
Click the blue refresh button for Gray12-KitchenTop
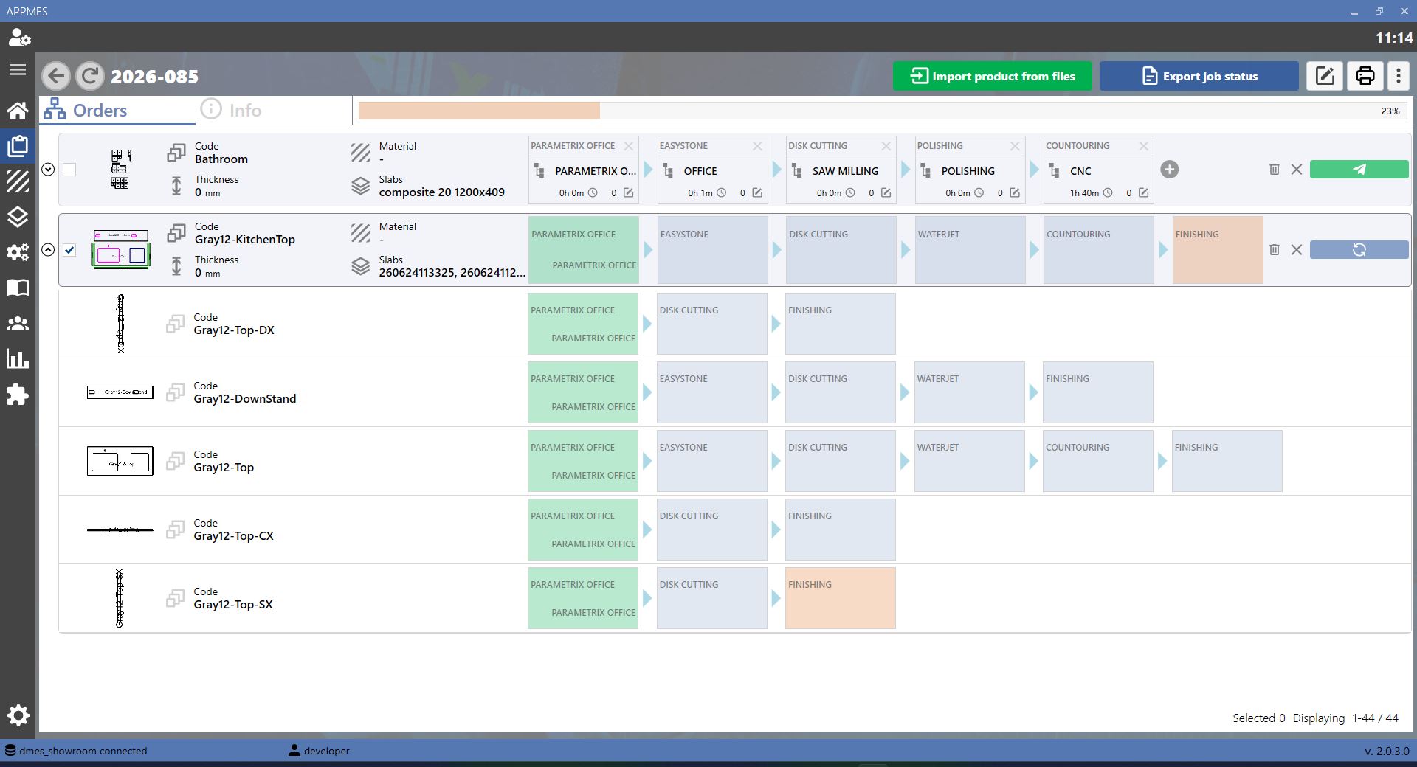coord(1359,250)
